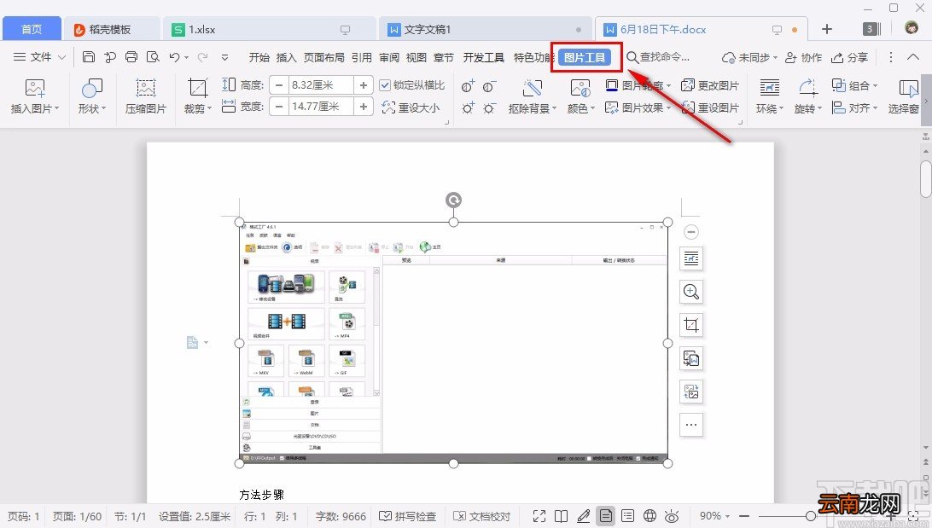
Task: Increase contrast icon
Action: click(469, 87)
